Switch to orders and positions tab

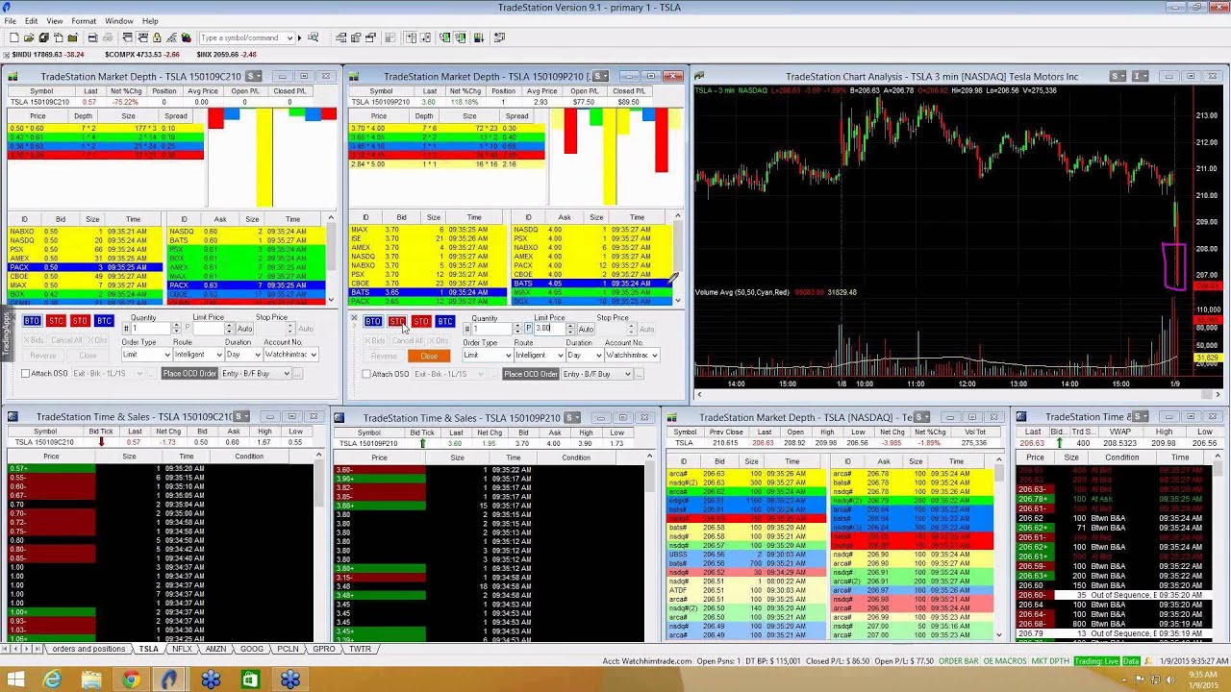click(88, 649)
